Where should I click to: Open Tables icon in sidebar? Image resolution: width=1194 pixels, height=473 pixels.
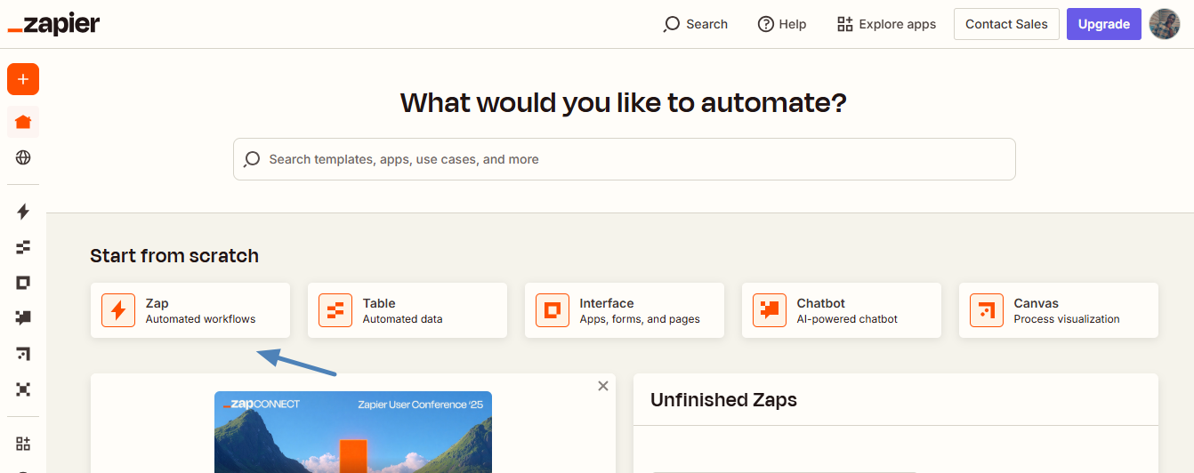23,247
